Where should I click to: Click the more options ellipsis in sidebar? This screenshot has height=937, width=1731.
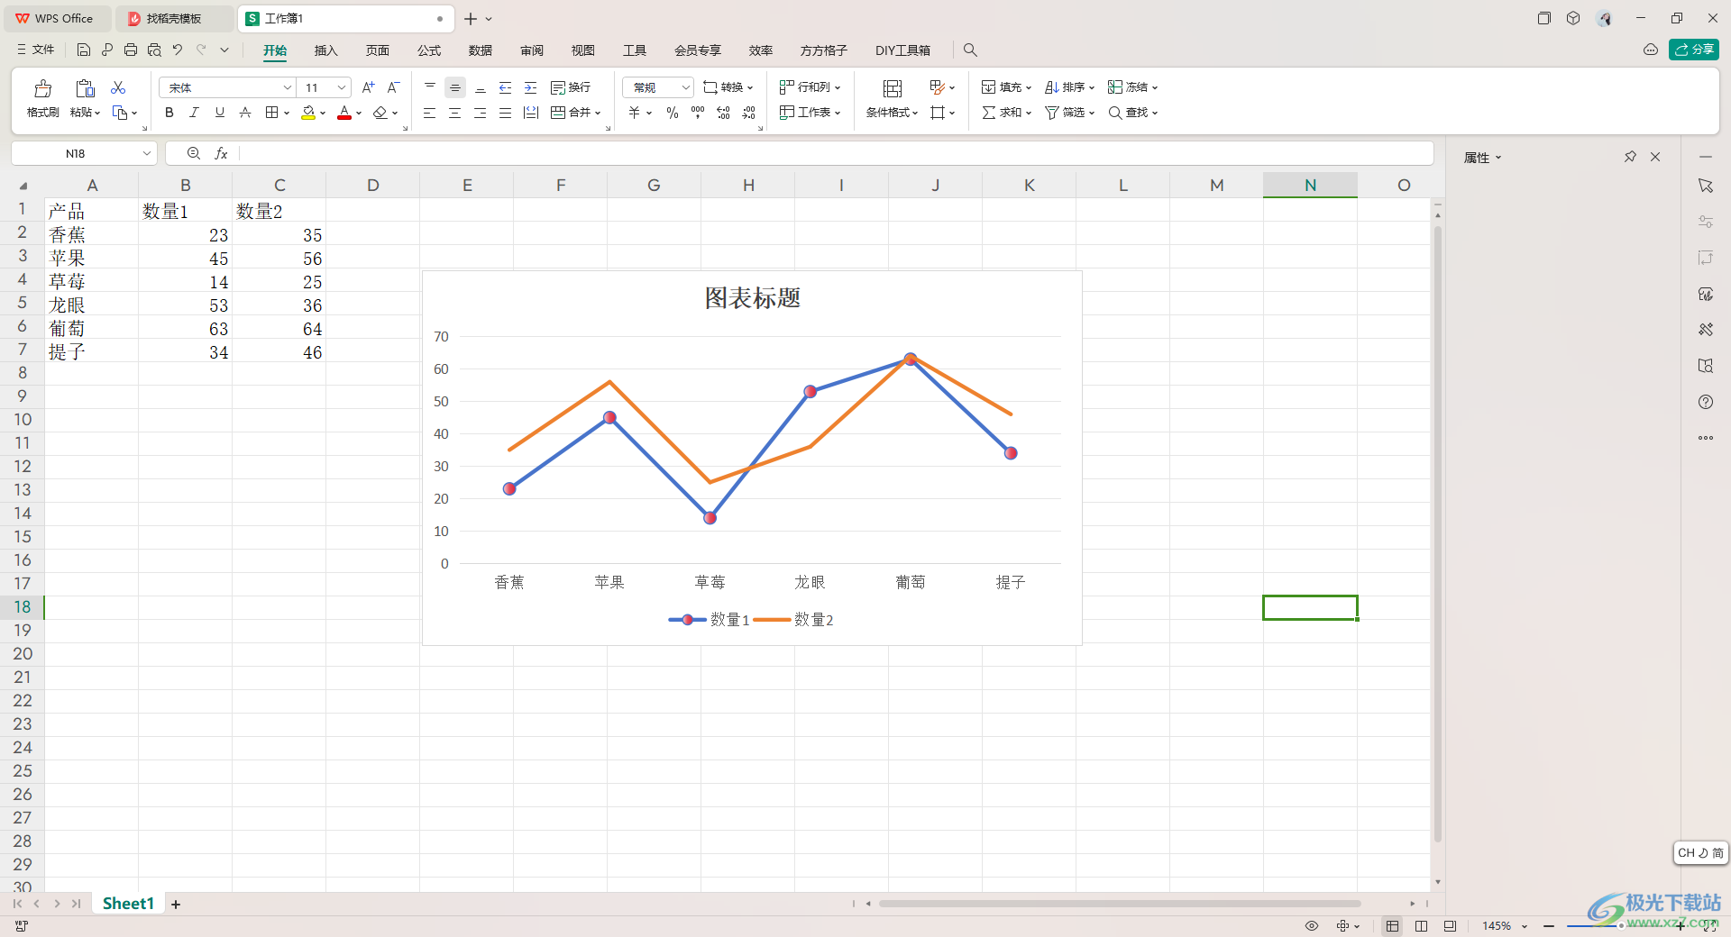(x=1706, y=438)
